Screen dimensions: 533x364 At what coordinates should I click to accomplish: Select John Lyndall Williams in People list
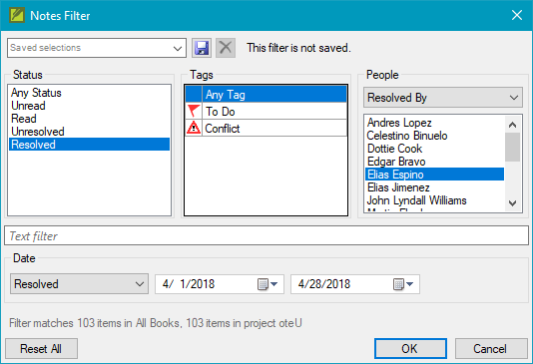[434, 200]
